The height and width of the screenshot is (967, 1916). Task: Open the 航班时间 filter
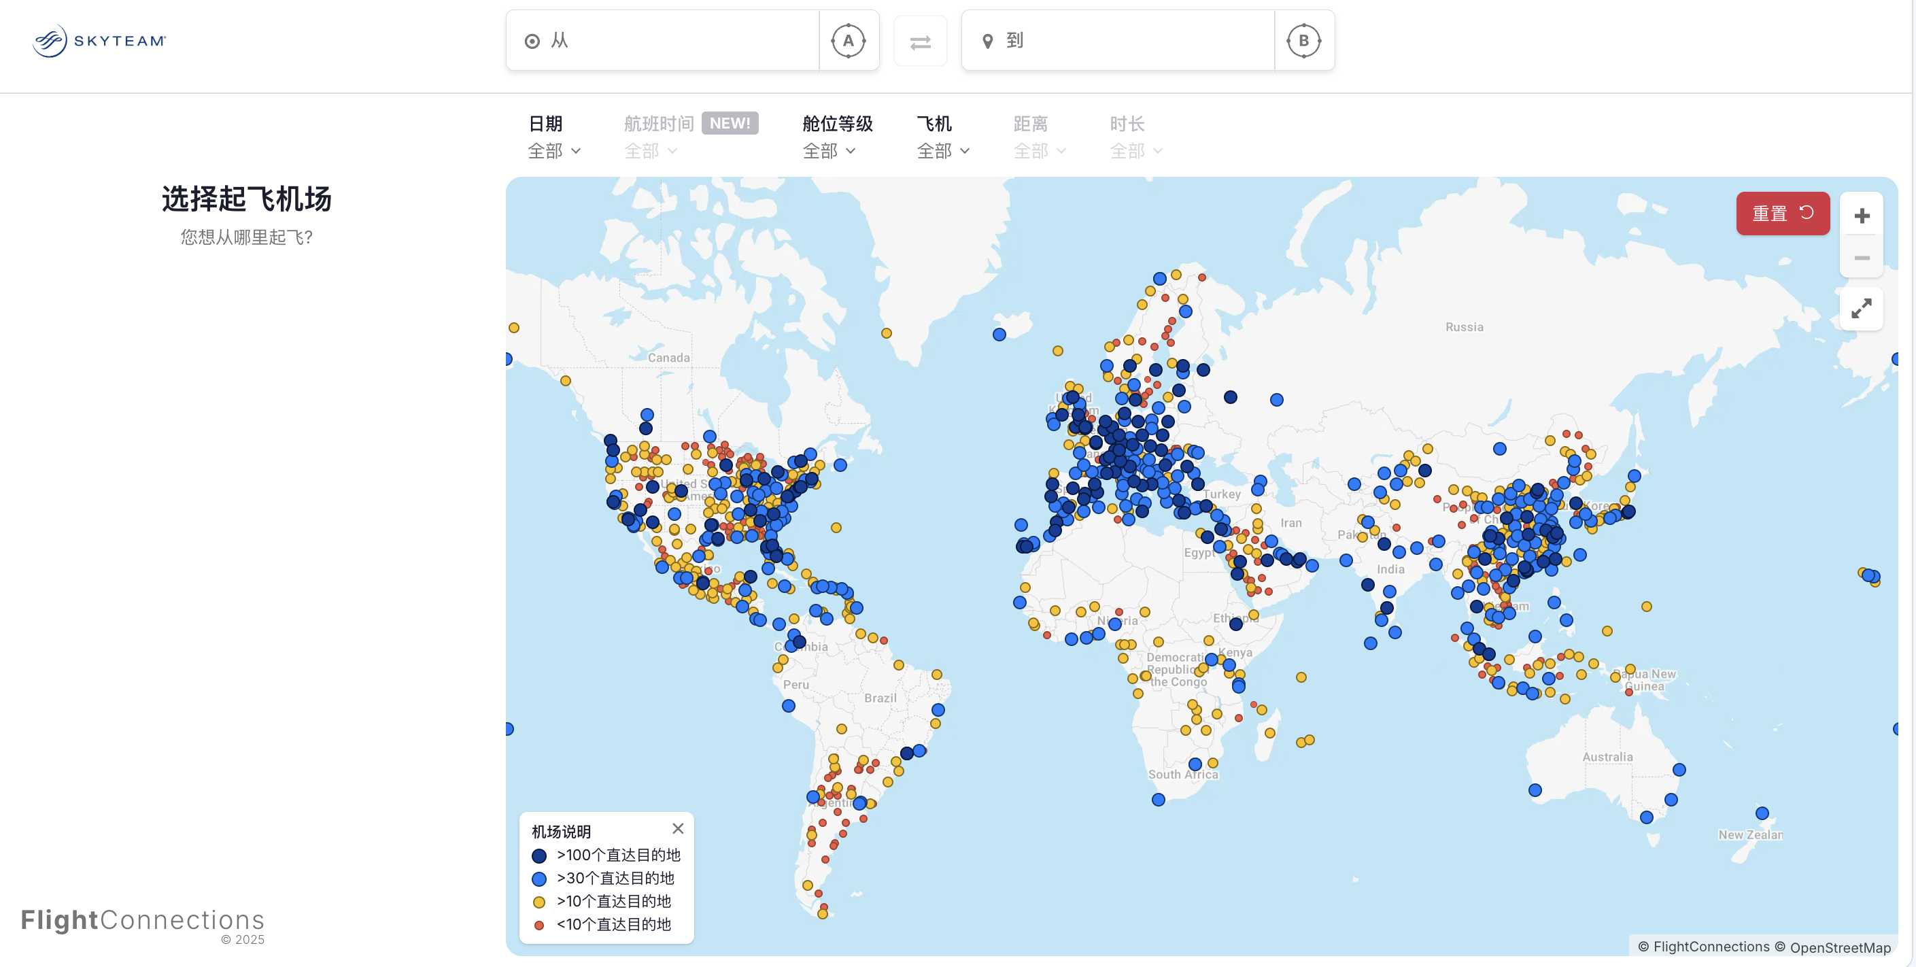[650, 150]
